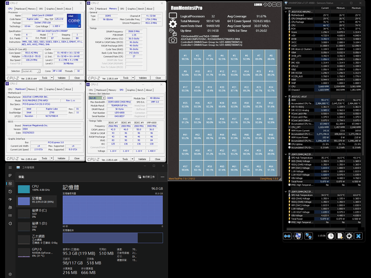Open HWiNFO sensor settings gear icon
This screenshot has height=278, width=371.
pos(349,236)
